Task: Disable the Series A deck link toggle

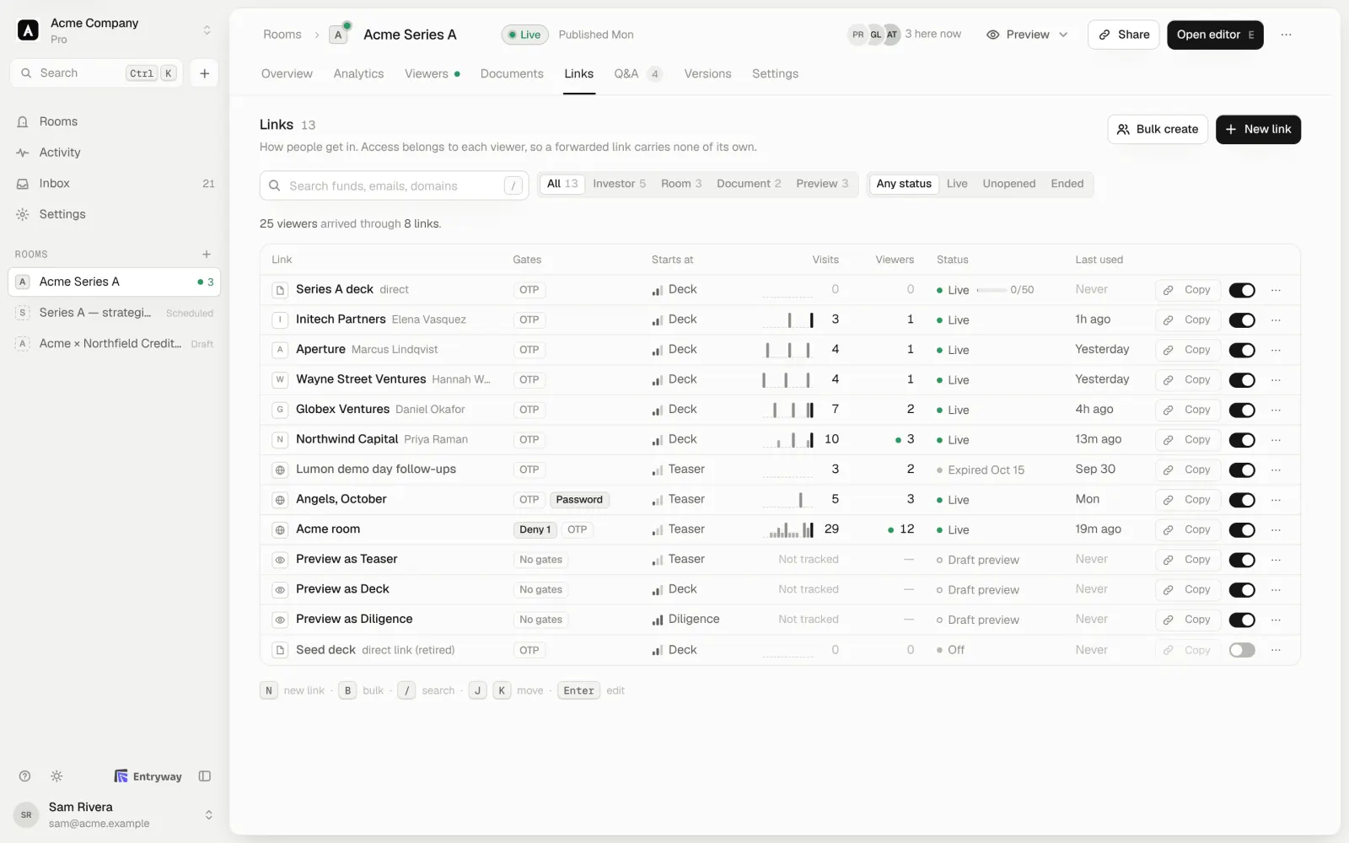Action: click(1242, 290)
